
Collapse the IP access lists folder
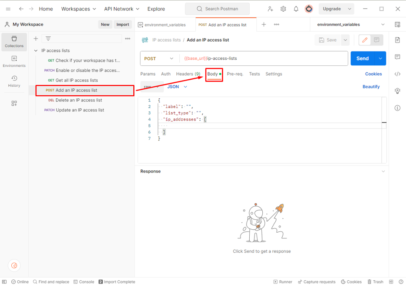tap(36, 51)
